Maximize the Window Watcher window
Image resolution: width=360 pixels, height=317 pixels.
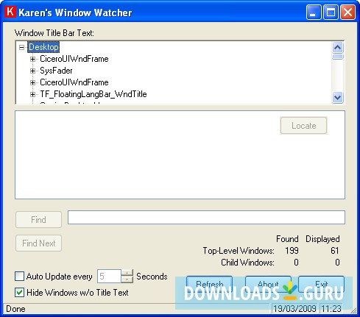coord(331,13)
